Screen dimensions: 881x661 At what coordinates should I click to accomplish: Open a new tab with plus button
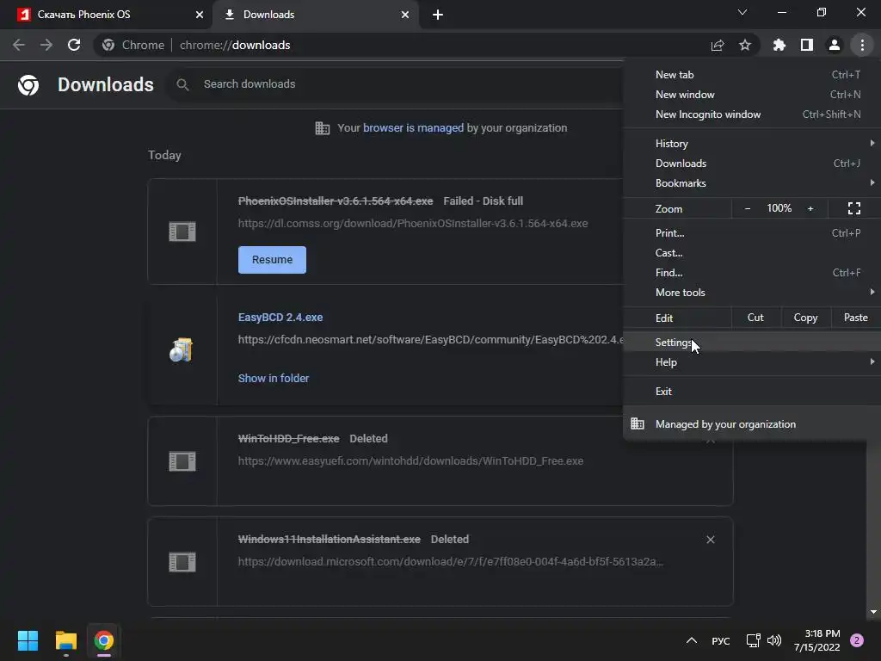[x=438, y=15]
